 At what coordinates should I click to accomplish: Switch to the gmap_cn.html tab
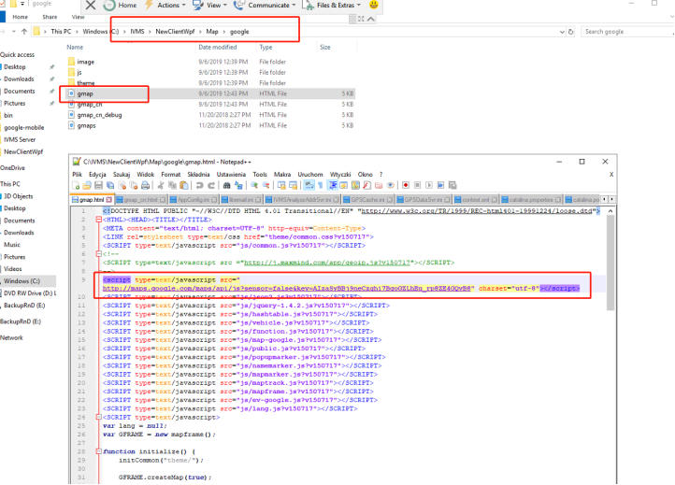140,200
